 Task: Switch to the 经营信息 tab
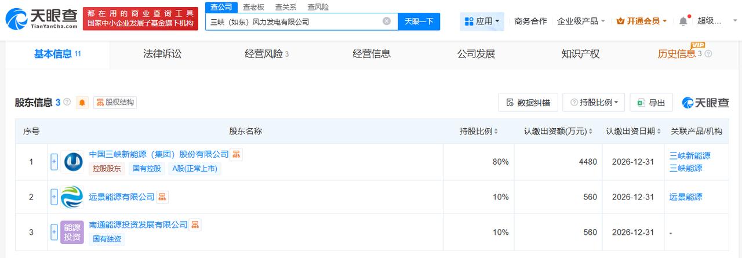372,54
